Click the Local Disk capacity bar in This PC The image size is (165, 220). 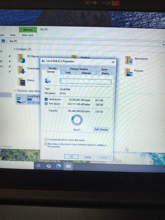click(x=34, y=99)
